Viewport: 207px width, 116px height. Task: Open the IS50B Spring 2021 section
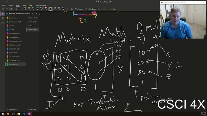[16, 37]
